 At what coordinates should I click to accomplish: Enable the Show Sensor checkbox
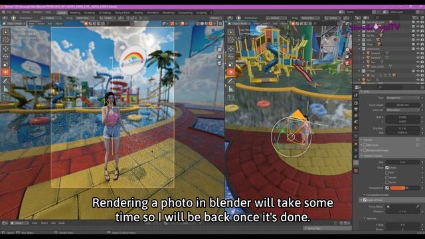tap(387, 177)
